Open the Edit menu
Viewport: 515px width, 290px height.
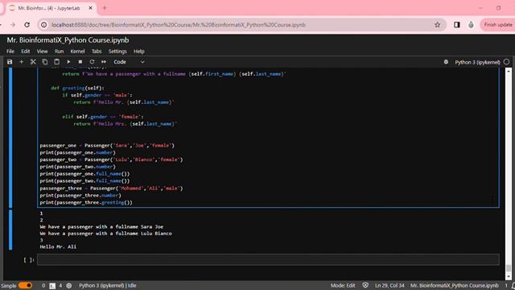25,52
